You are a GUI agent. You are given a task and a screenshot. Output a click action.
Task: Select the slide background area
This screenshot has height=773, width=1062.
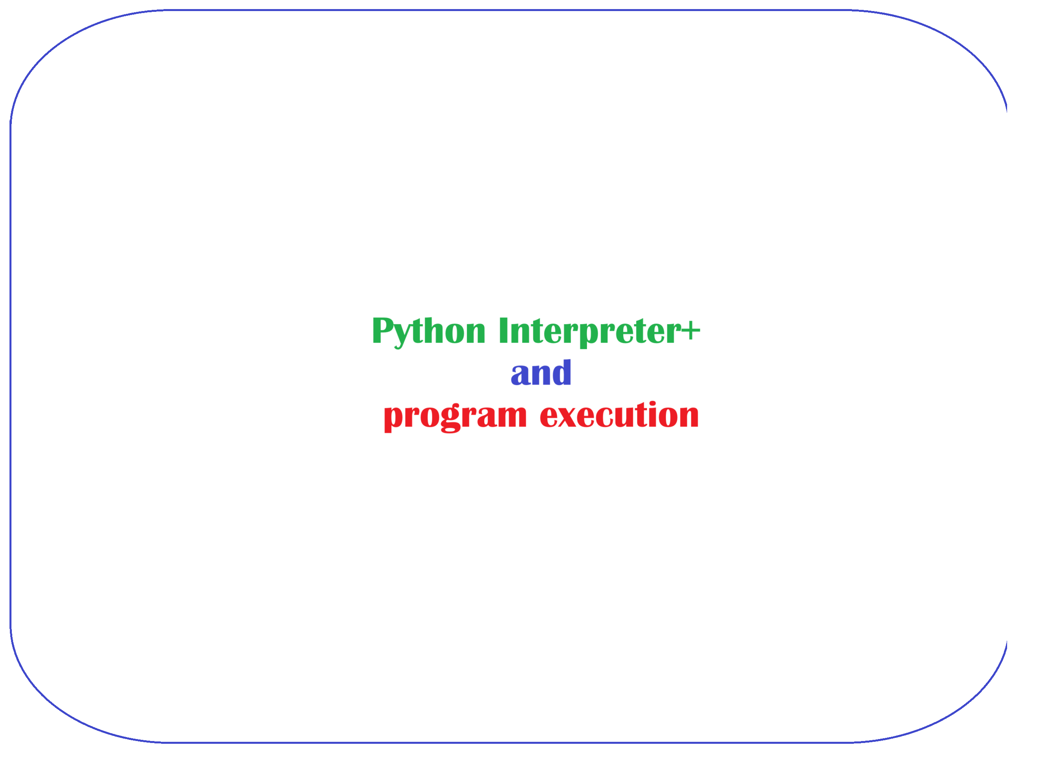(x=531, y=165)
